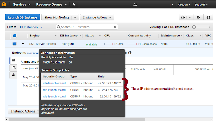The height and width of the screenshot is (125, 216).
Task: Click the right arrow of horizontal scrollbar
Action: click(x=212, y=120)
